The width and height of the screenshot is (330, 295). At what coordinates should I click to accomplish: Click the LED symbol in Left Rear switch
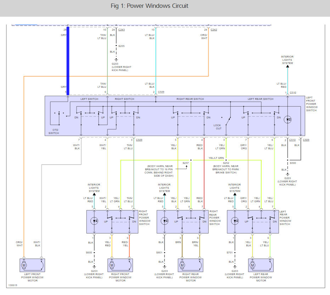click(x=235, y=221)
